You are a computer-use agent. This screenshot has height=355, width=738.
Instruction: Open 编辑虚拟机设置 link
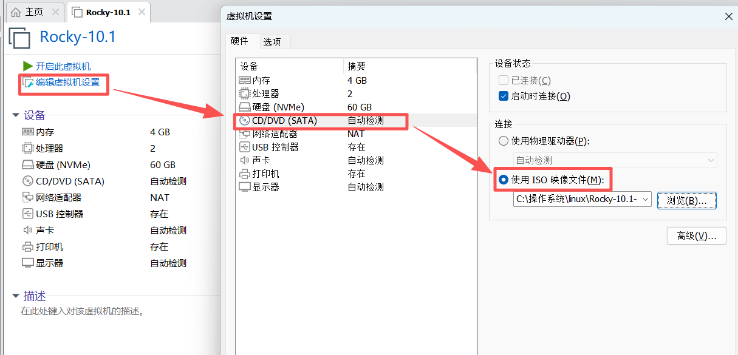pyautogui.click(x=68, y=83)
